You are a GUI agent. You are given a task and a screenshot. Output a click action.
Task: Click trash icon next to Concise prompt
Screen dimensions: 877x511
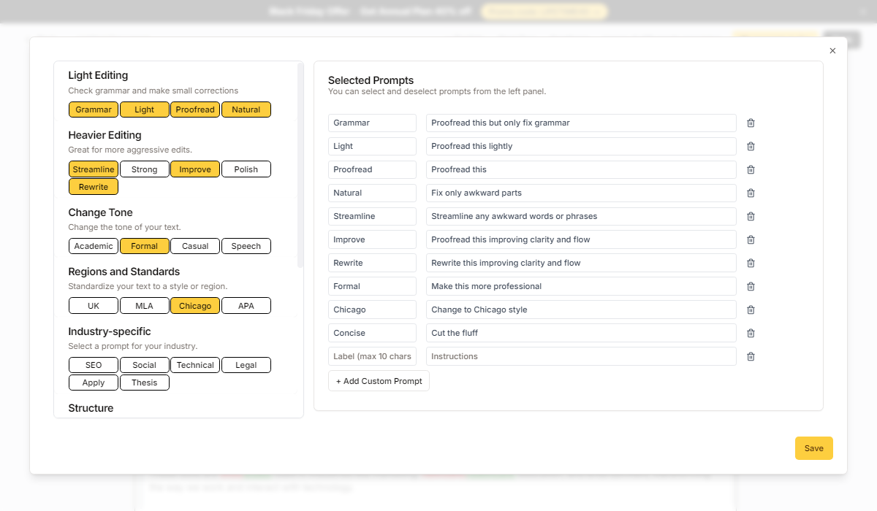pyautogui.click(x=751, y=333)
